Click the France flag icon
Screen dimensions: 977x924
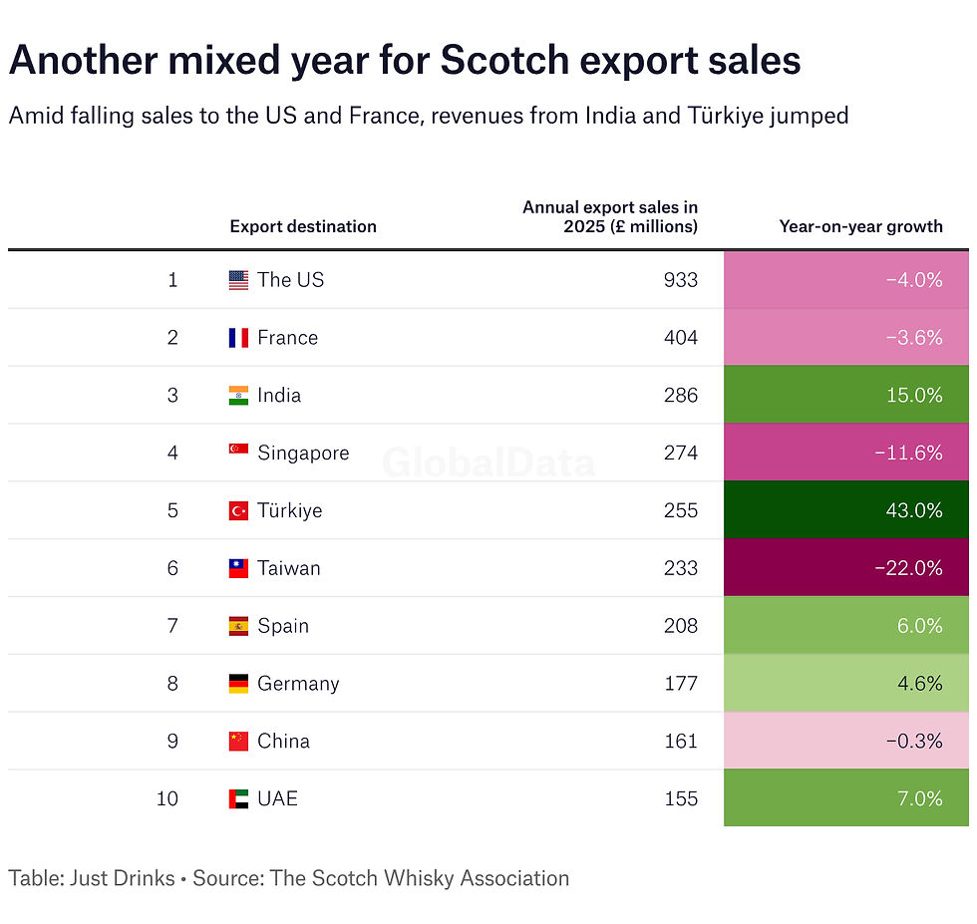coord(238,338)
